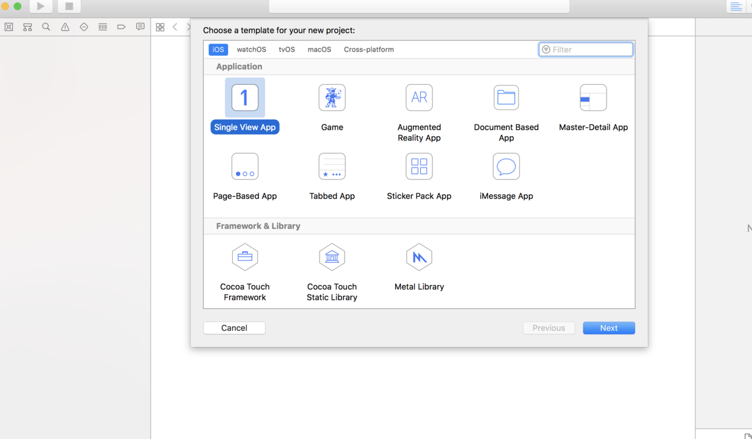Focus the template Filter field

point(586,50)
